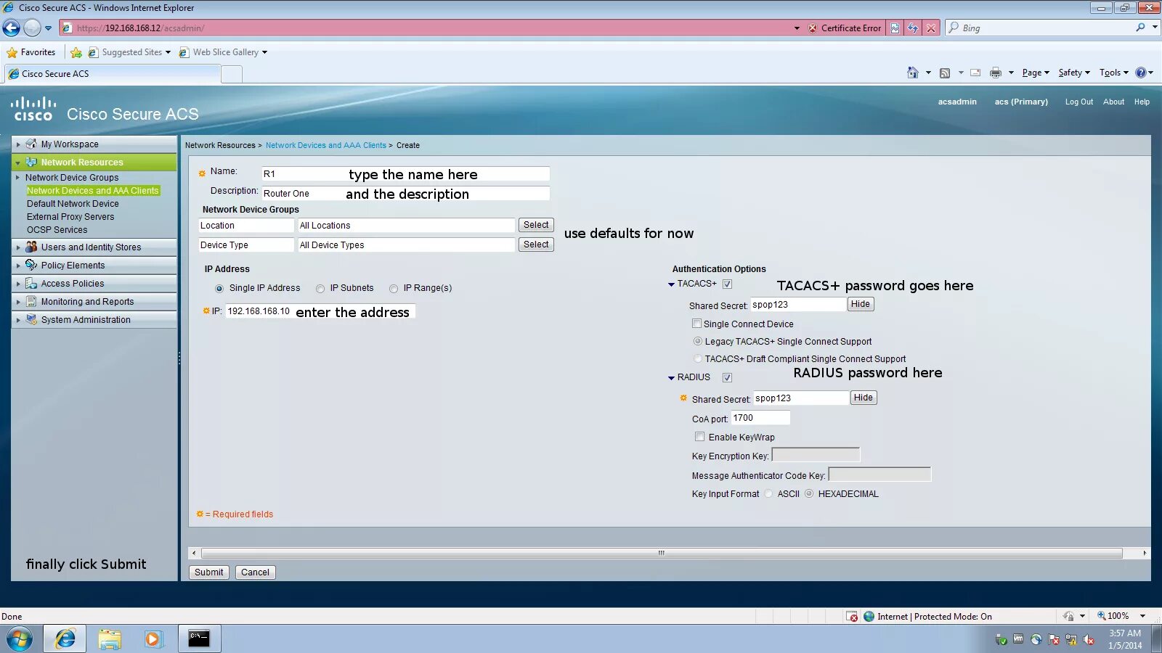Click the Print icon in command bar
This screenshot has width=1162, height=653.
996,73
